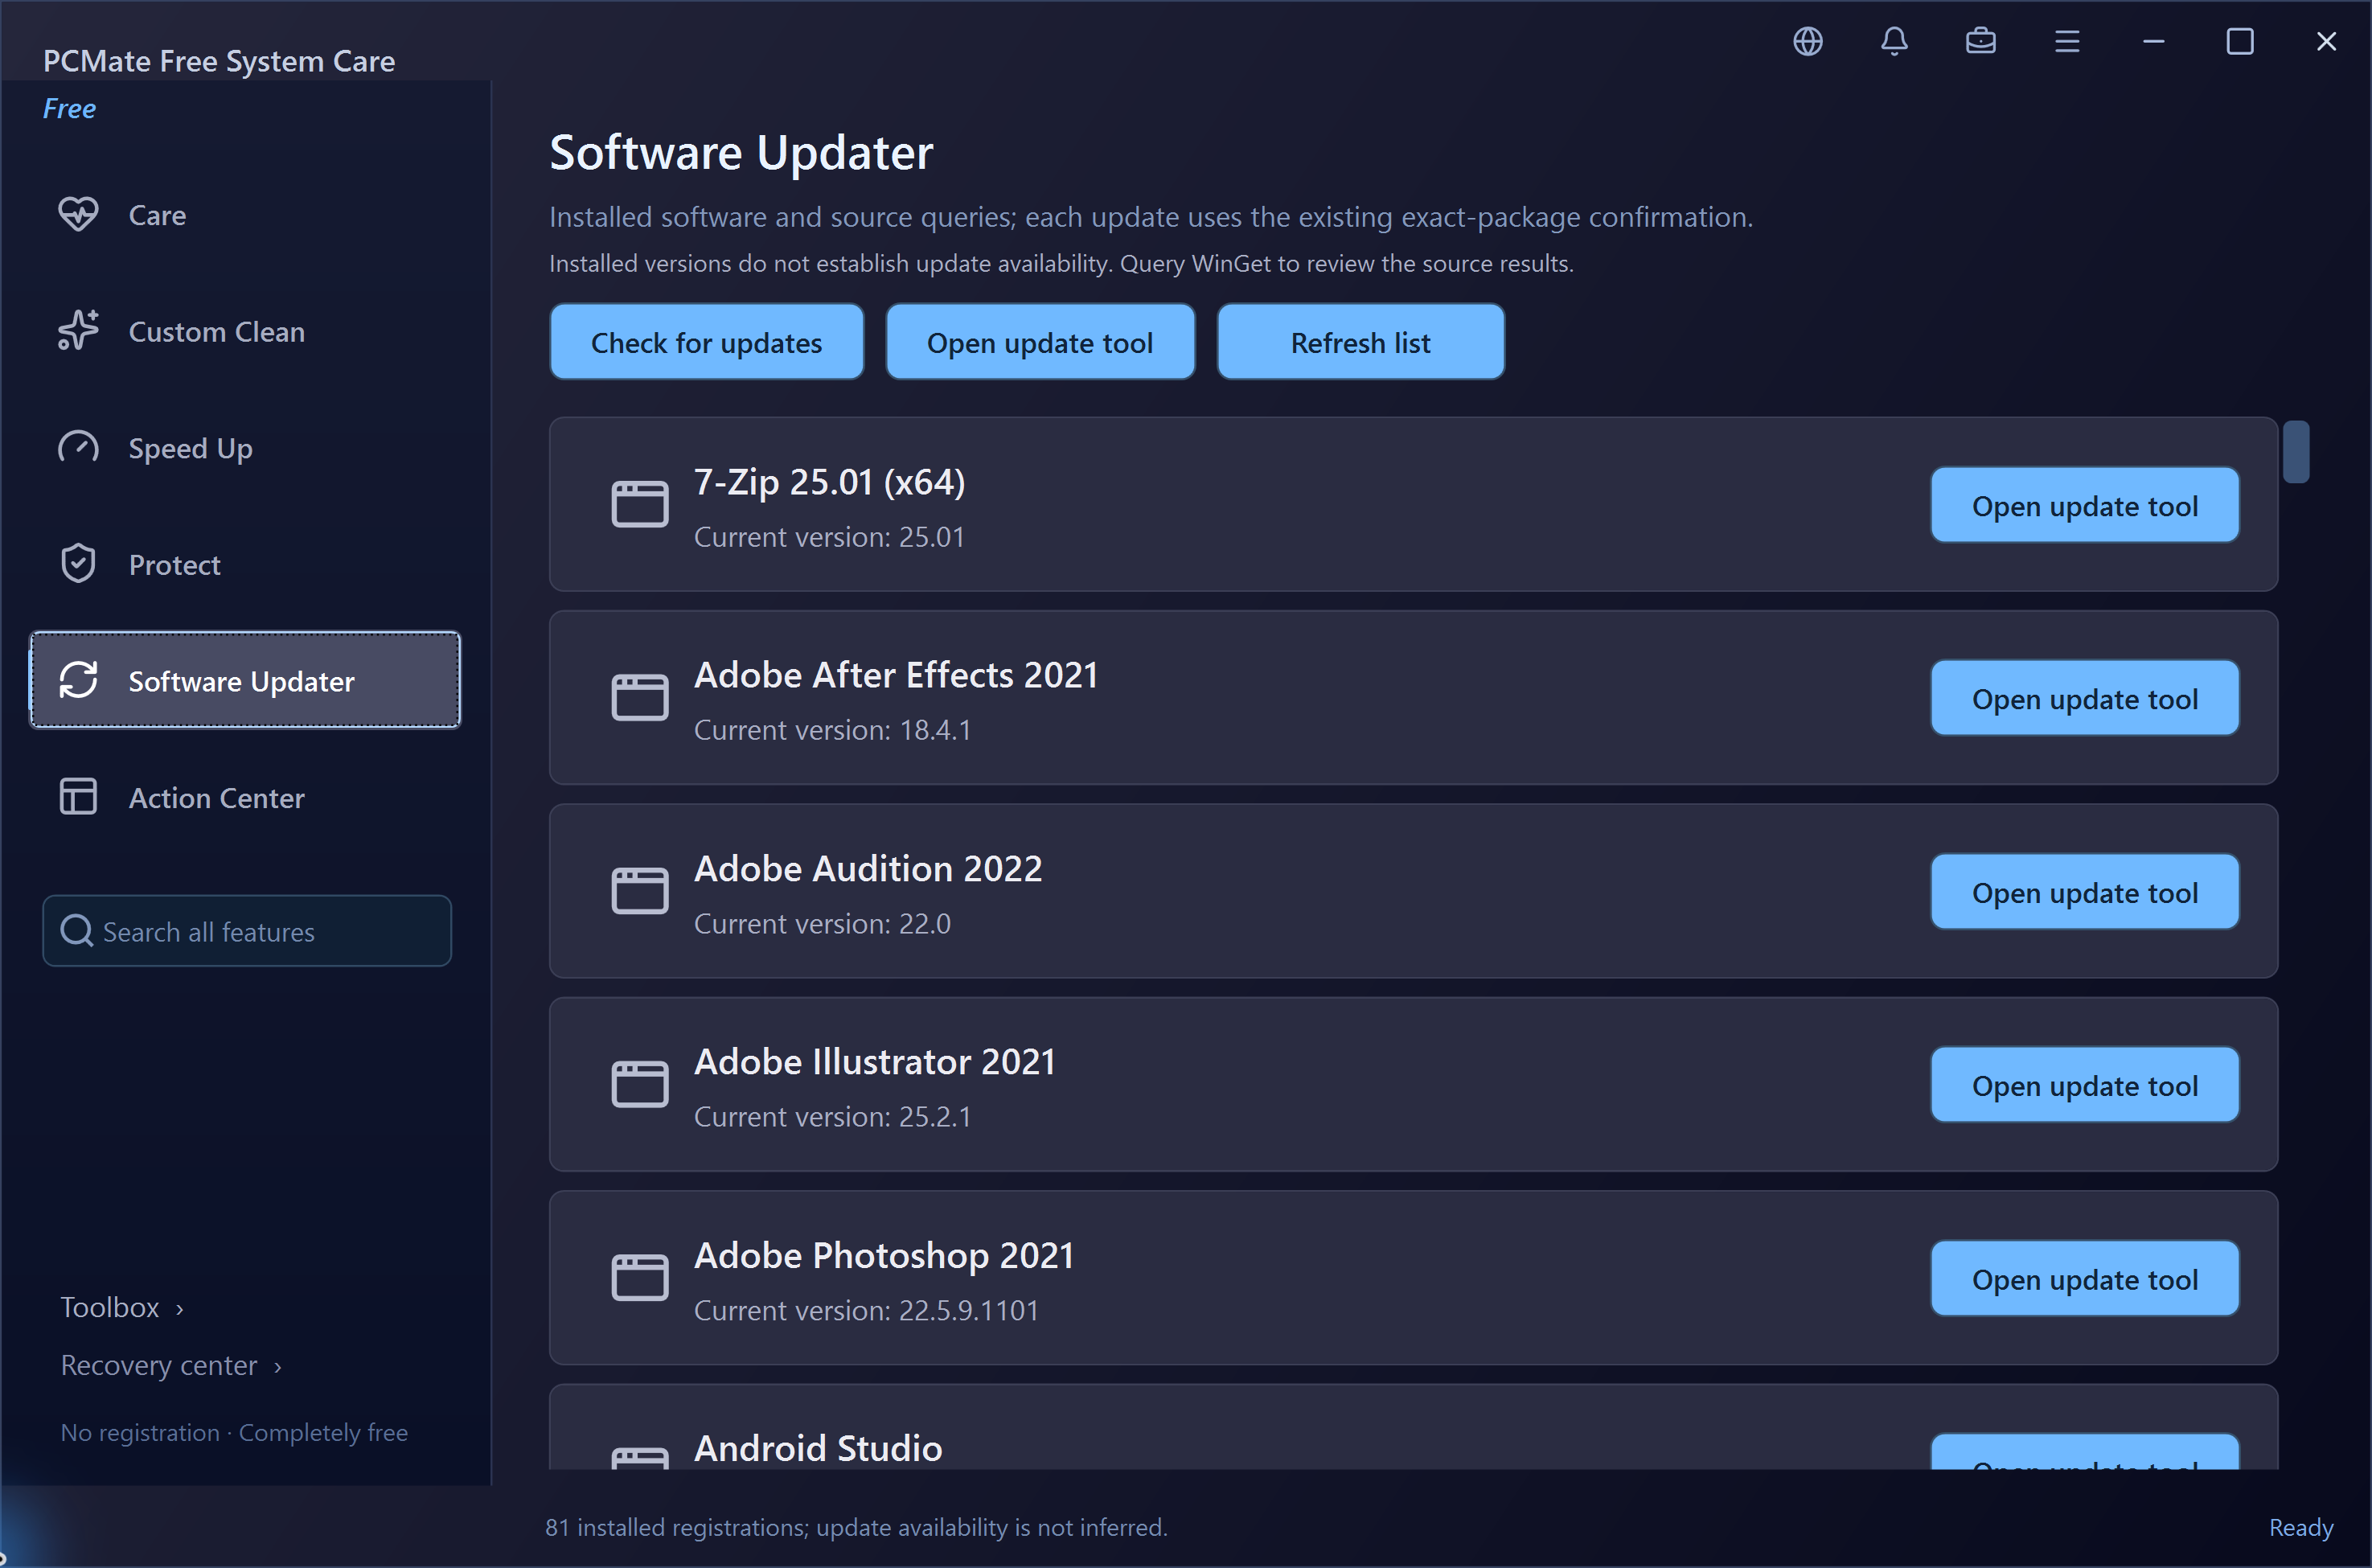Screen dimensions: 2372x1568
Task: Click the Refresh list button
Action: coord(1360,342)
